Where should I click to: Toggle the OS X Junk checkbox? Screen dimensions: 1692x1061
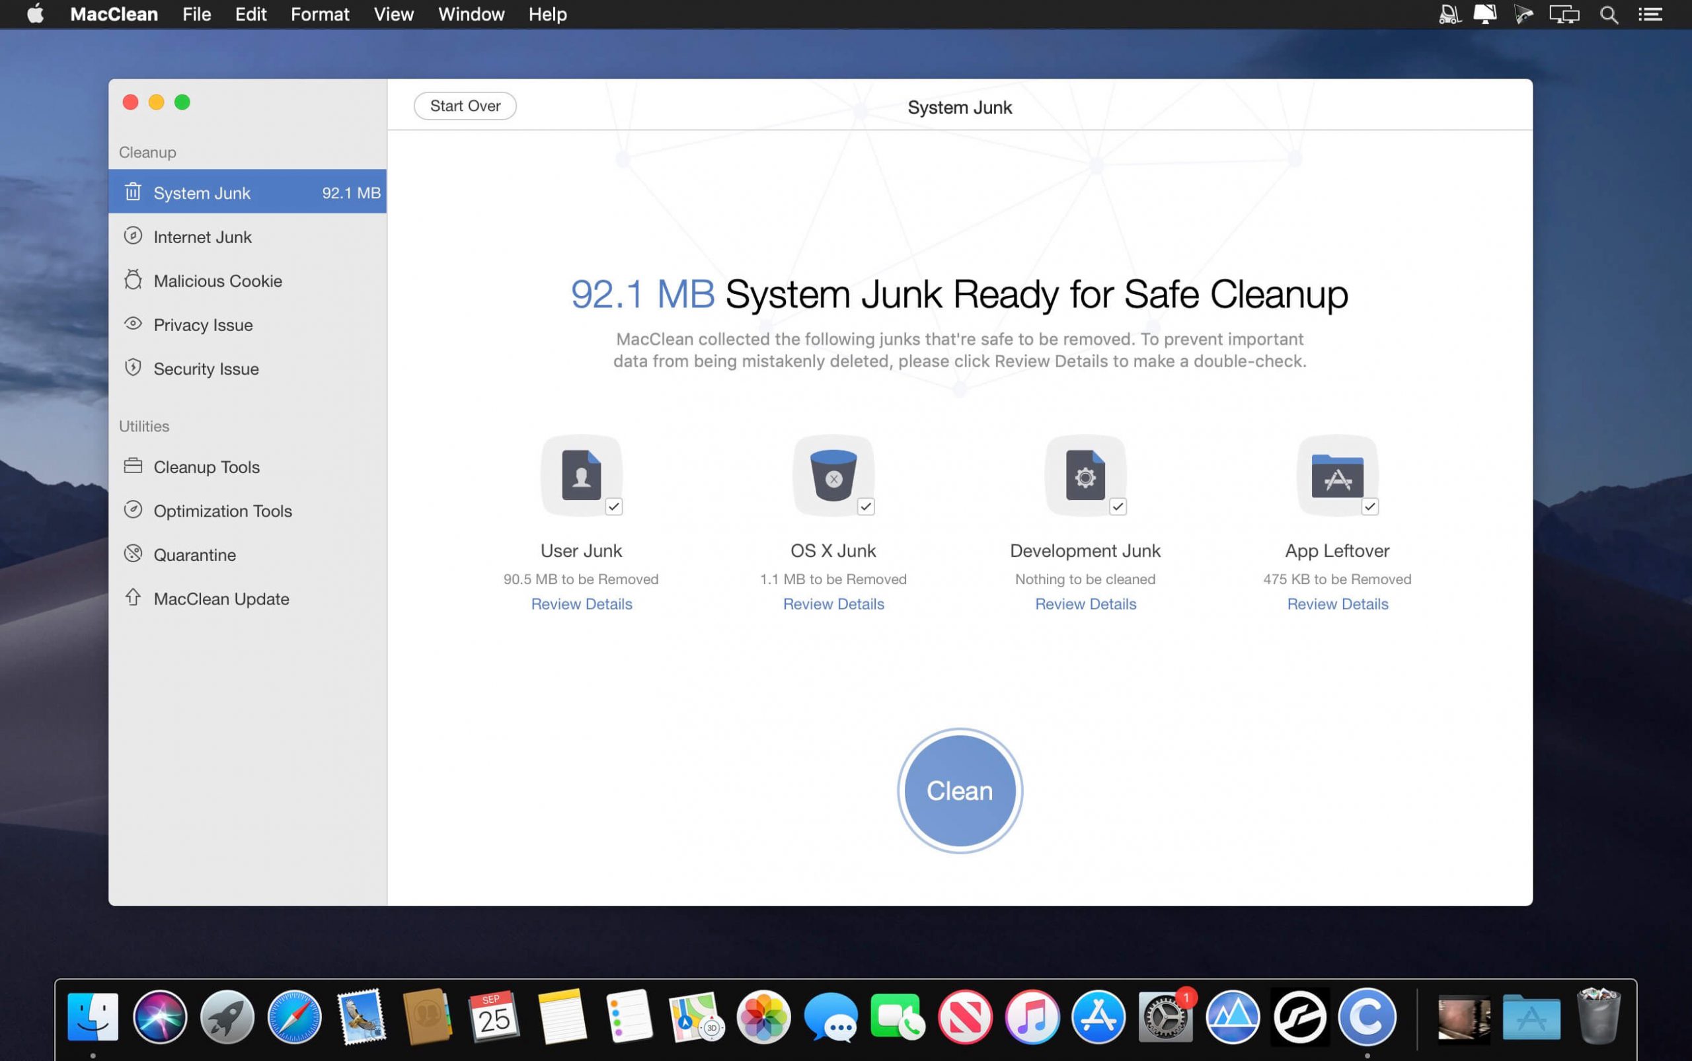[866, 507]
